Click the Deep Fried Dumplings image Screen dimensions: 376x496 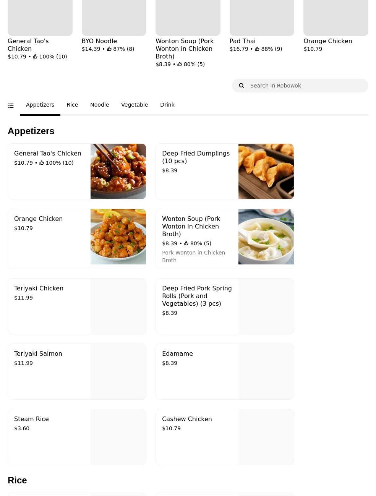tap(266, 171)
